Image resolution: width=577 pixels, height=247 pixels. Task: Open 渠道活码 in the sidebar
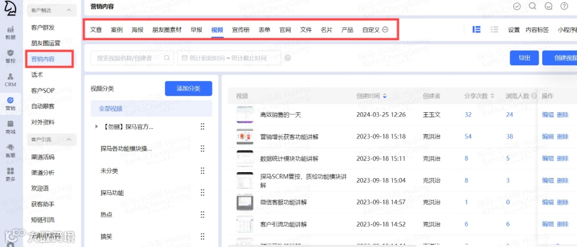43,157
